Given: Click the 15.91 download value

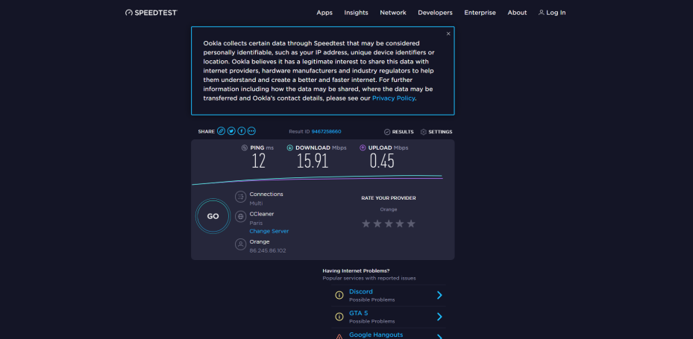Looking at the screenshot, I should pyautogui.click(x=313, y=161).
